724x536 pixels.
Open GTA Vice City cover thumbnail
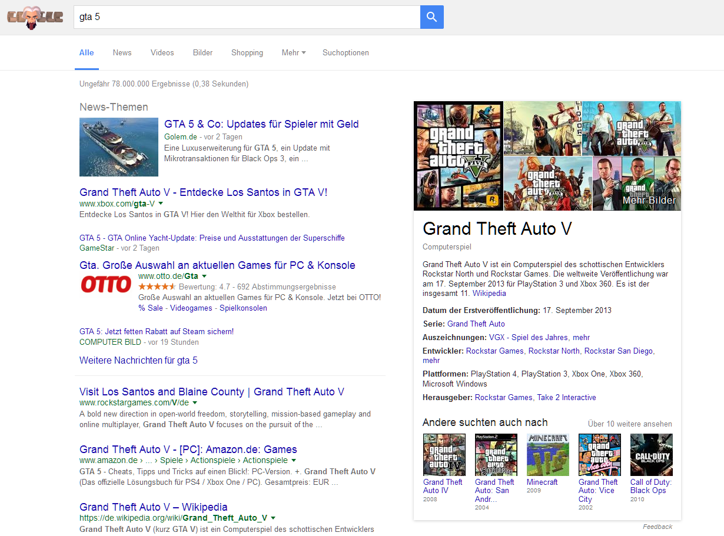tap(600, 455)
